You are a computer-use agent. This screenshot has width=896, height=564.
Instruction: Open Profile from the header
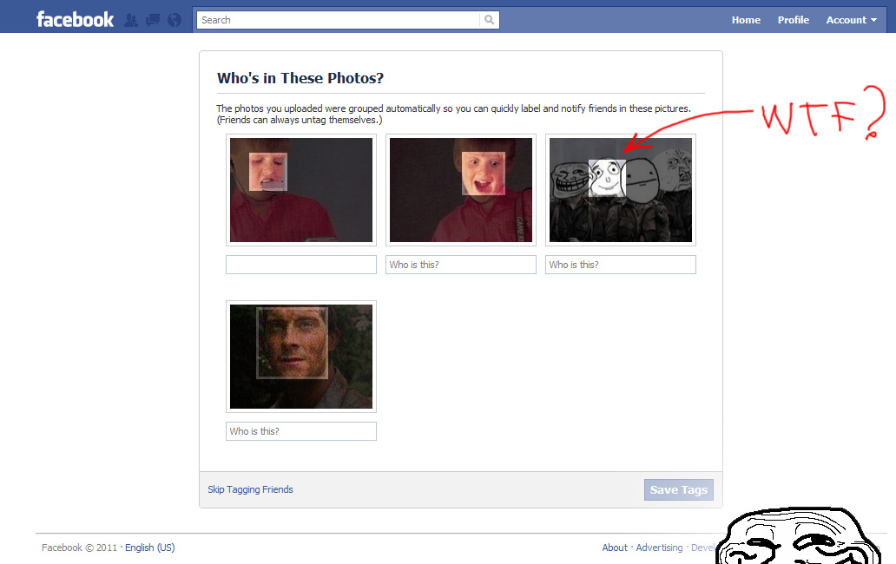point(794,20)
